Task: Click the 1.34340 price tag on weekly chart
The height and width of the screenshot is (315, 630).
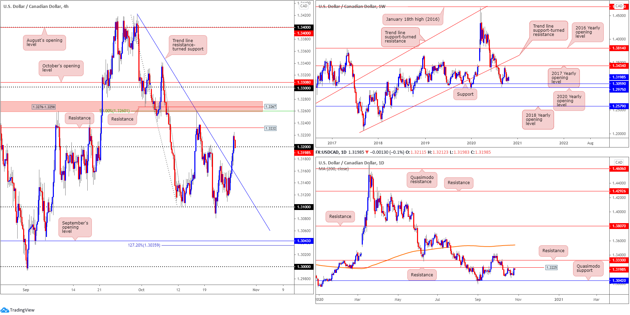Action: click(619, 66)
